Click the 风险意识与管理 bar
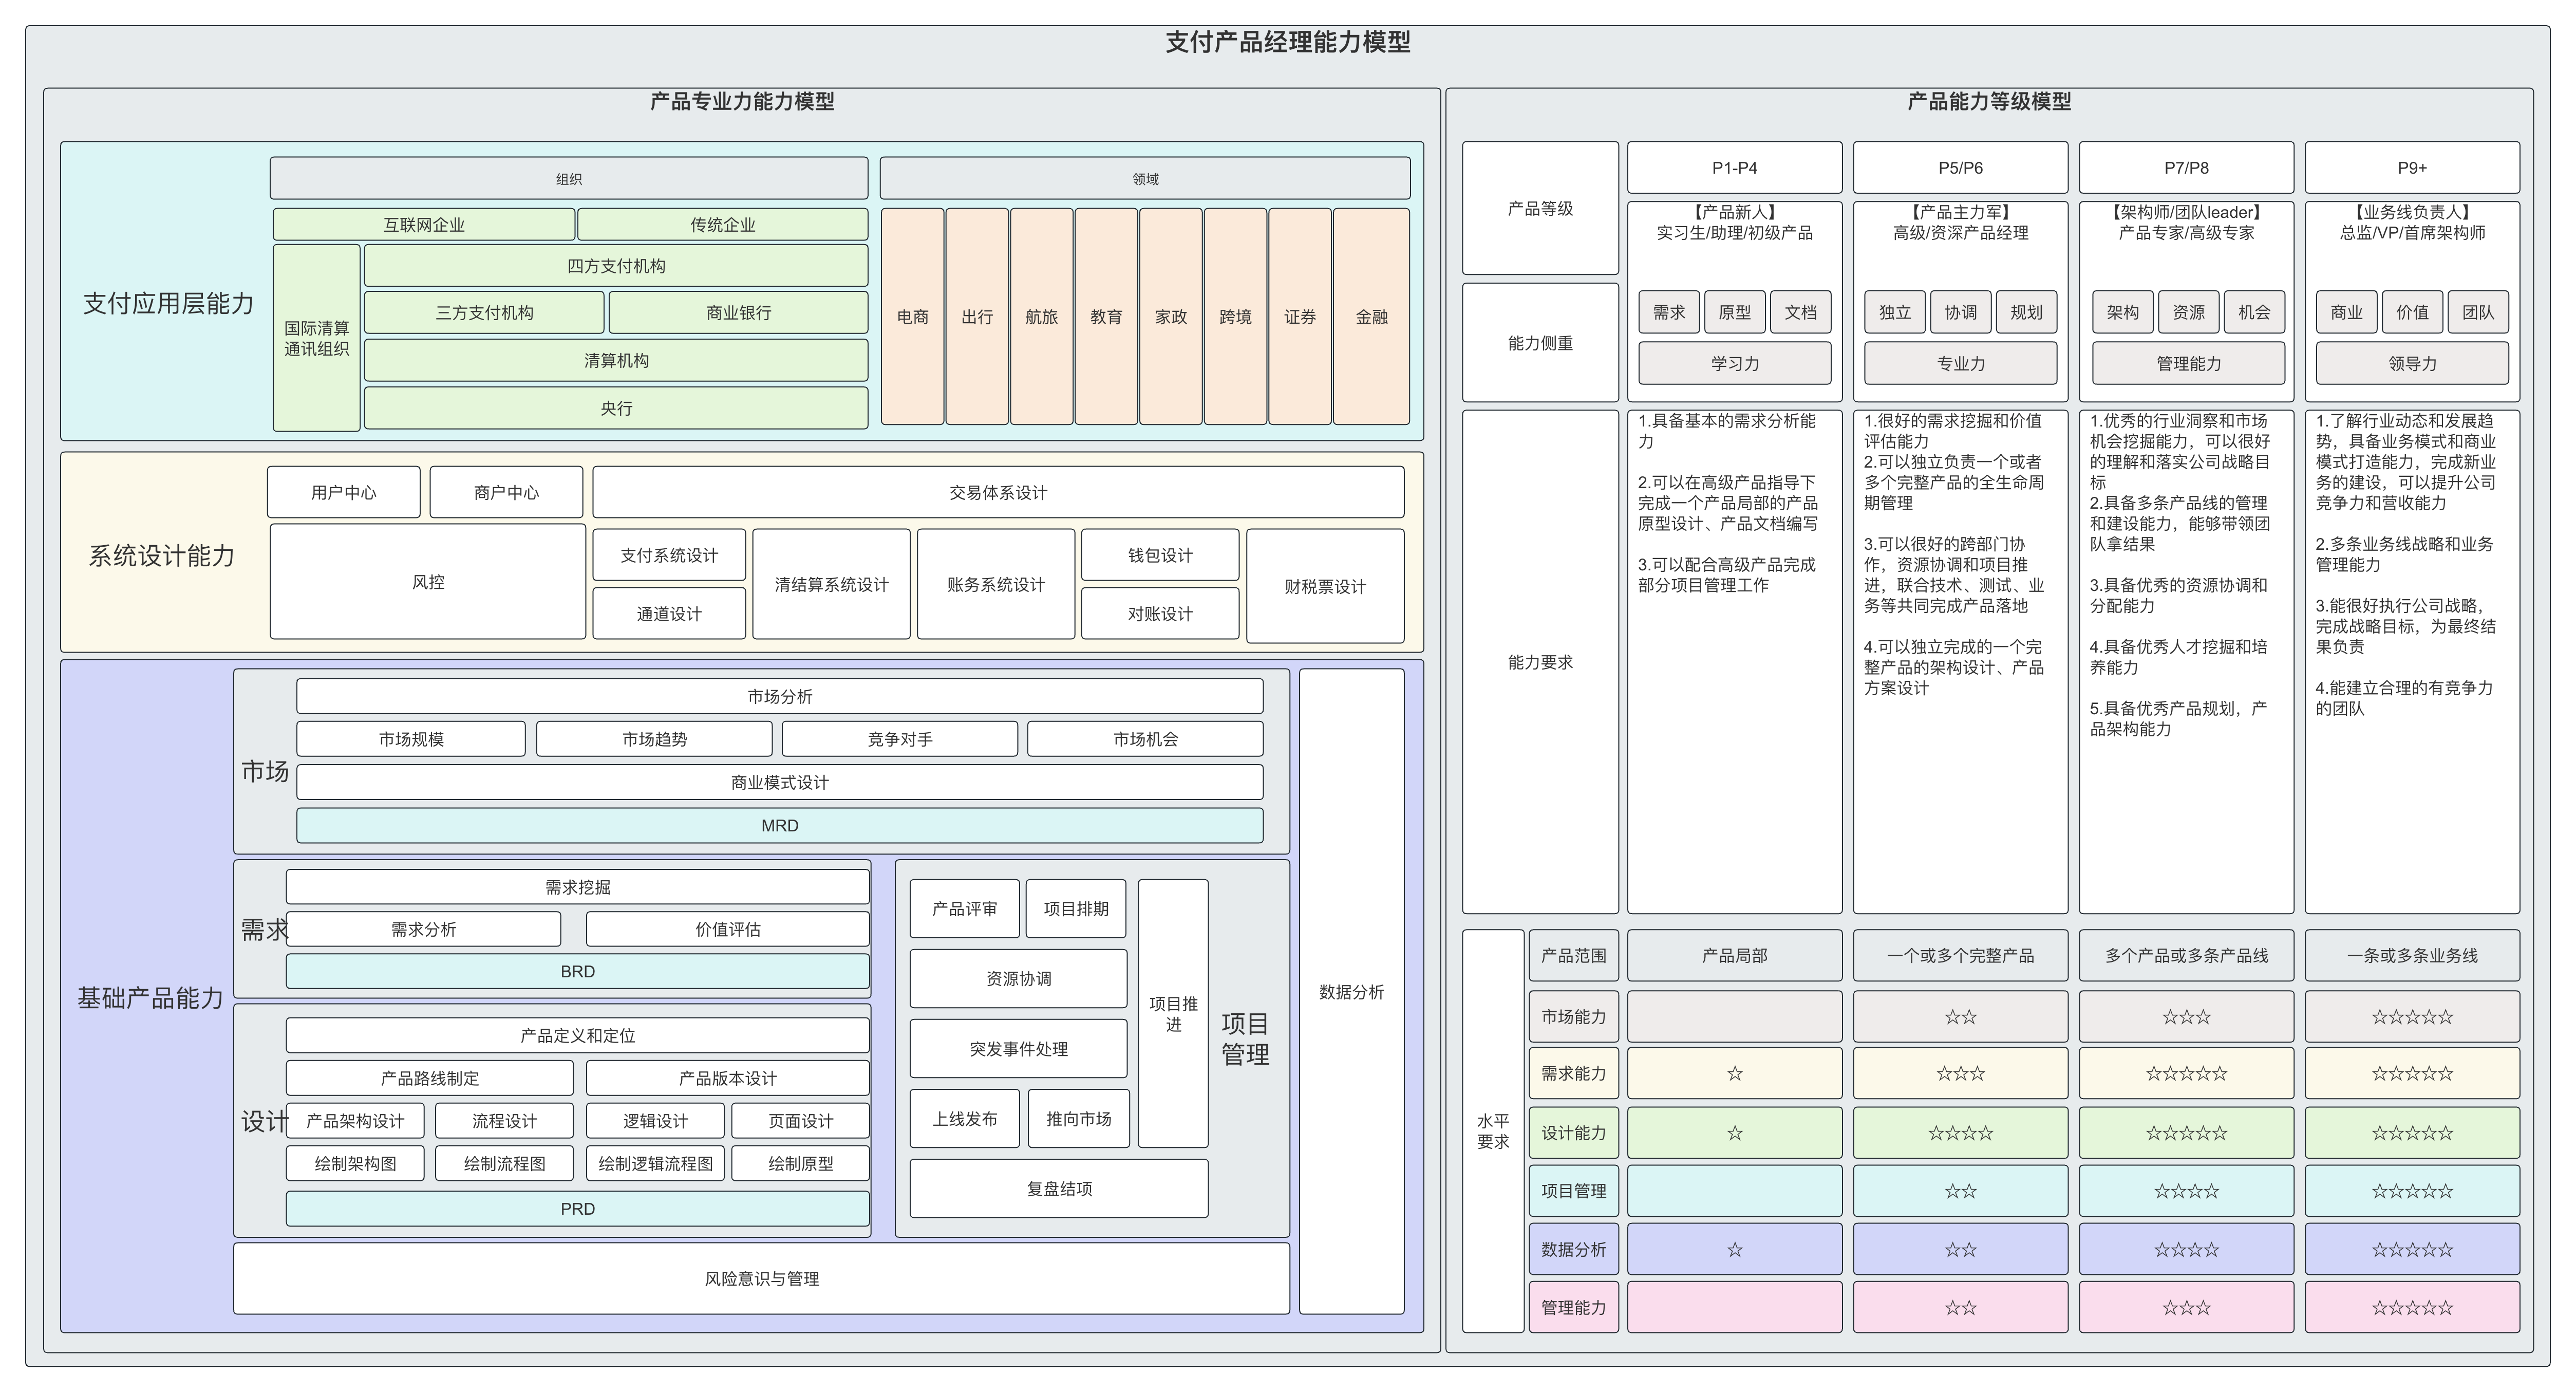The height and width of the screenshot is (1392, 2576). pyautogui.click(x=761, y=1278)
